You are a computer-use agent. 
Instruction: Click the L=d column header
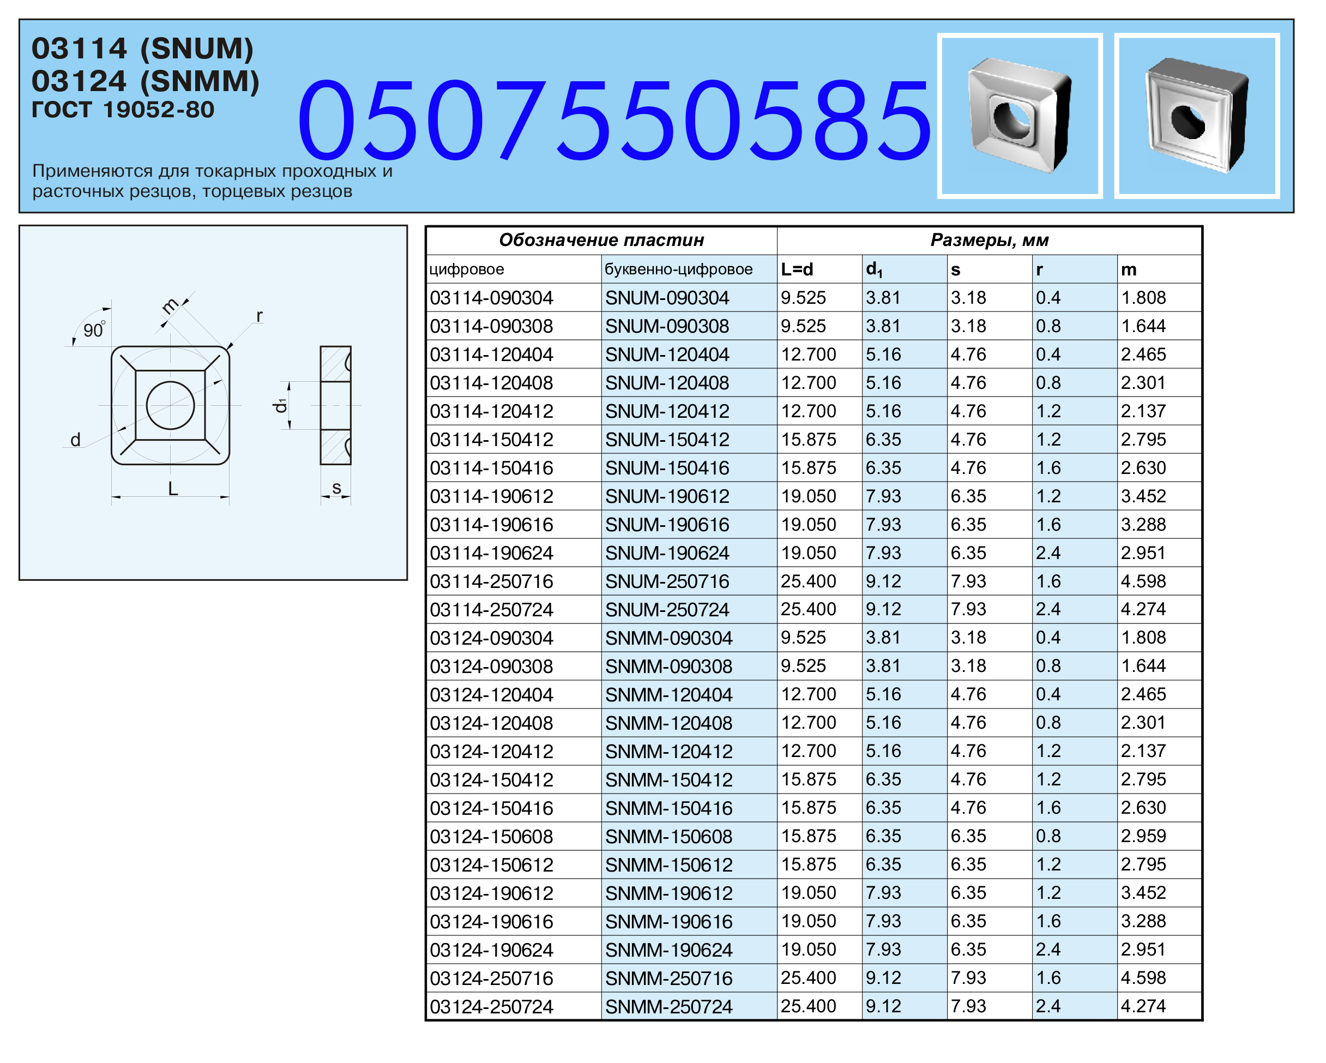[797, 269]
